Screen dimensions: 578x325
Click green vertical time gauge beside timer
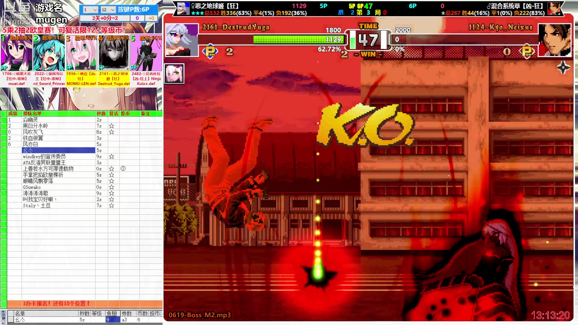pos(353,40)
